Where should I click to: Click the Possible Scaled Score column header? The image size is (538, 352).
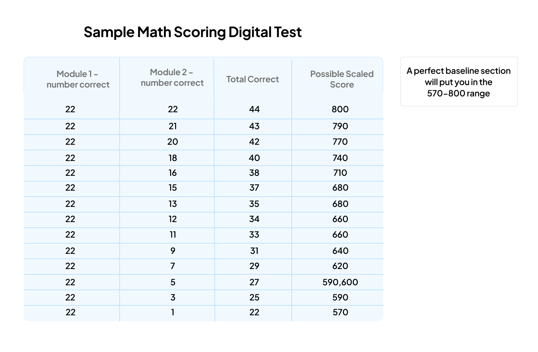pos(341,79)
